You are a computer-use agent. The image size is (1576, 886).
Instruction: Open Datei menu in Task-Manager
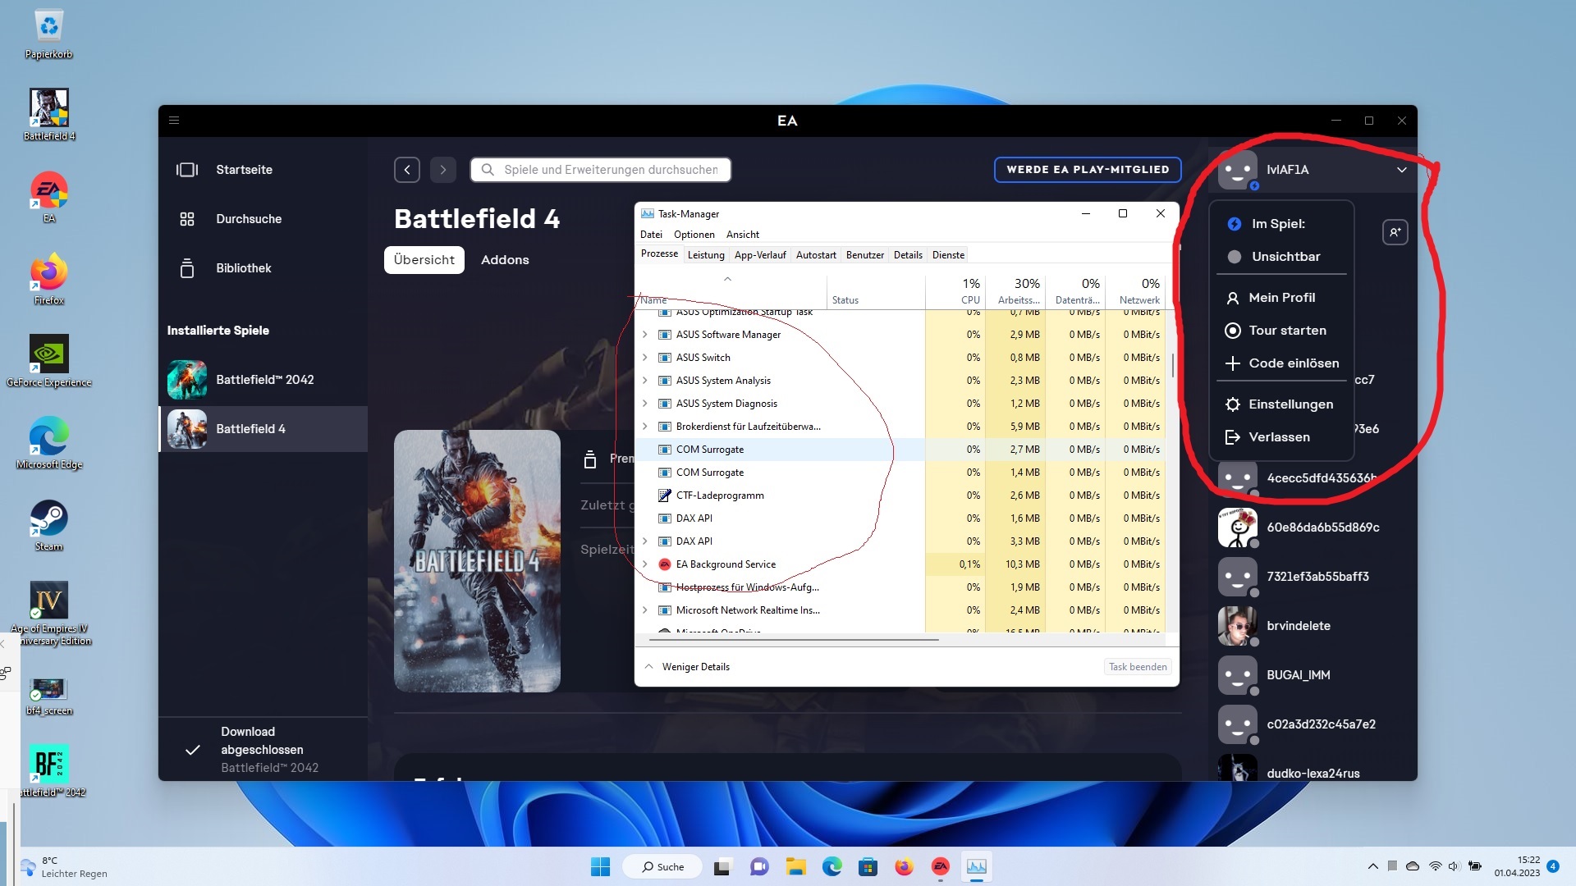(x=651, y=235)
